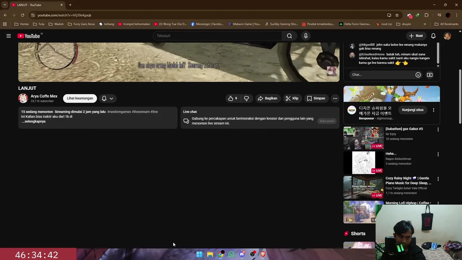Image resolution: width=462 pixels, height=260 pixels.
Task: Open [Subathon] gas Gabut #5 thumbnail
Action: tap(363, 138)
